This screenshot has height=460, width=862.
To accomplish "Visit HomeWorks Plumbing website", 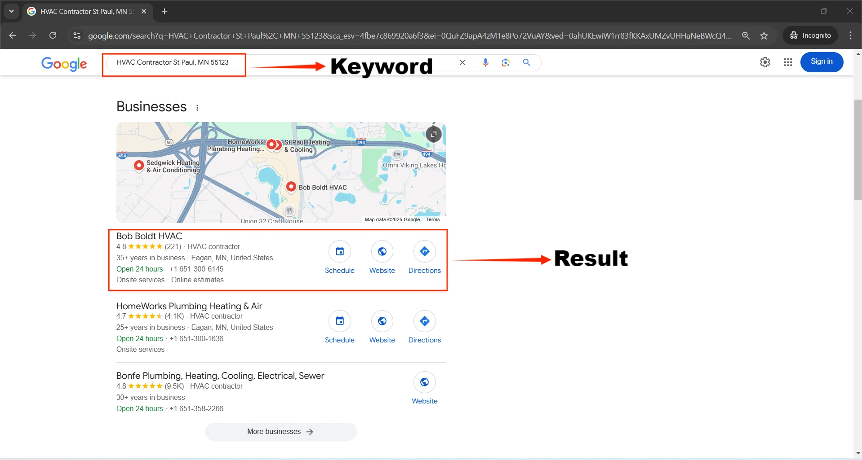I will tap(382, 328).
